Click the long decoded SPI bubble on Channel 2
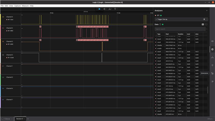 (92, 27)
